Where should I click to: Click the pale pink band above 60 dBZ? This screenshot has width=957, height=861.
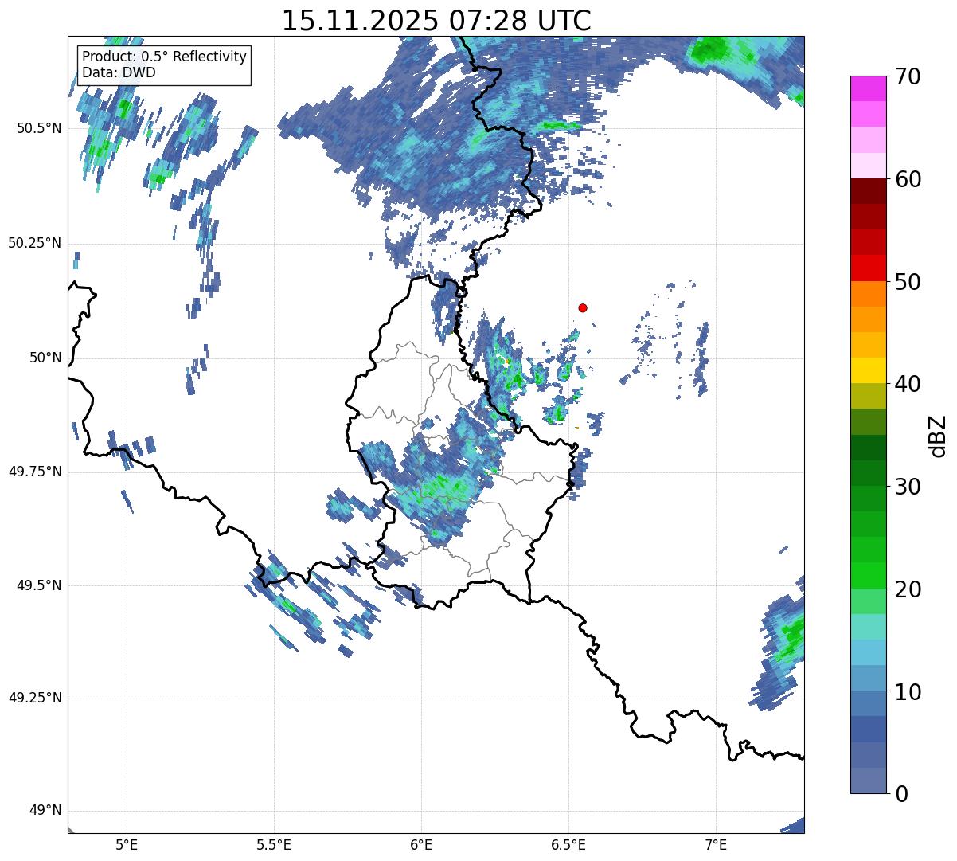(x=868, y=166)
